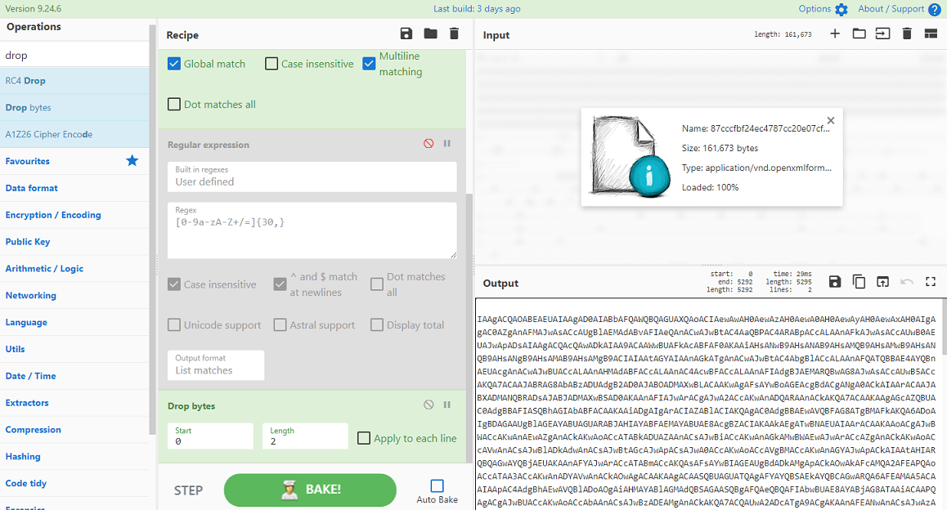Close the loaded file card
This screenshot has width=947, height=510.
[831, 121]
